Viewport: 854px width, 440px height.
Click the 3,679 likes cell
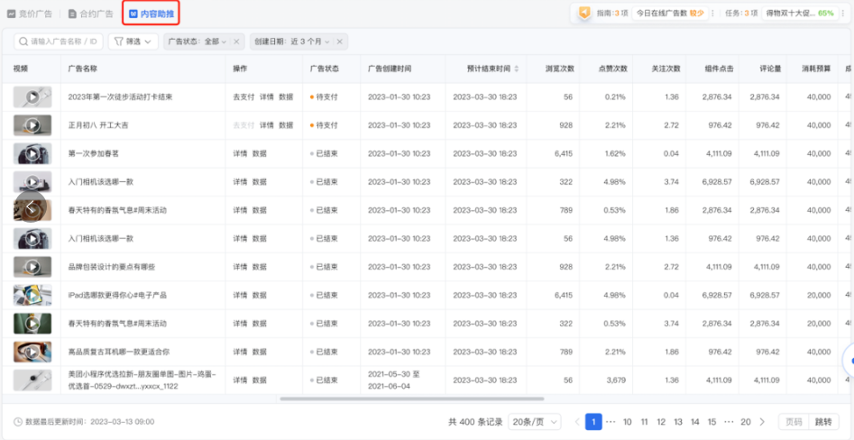pyautogui.click(x=614, y=380)
